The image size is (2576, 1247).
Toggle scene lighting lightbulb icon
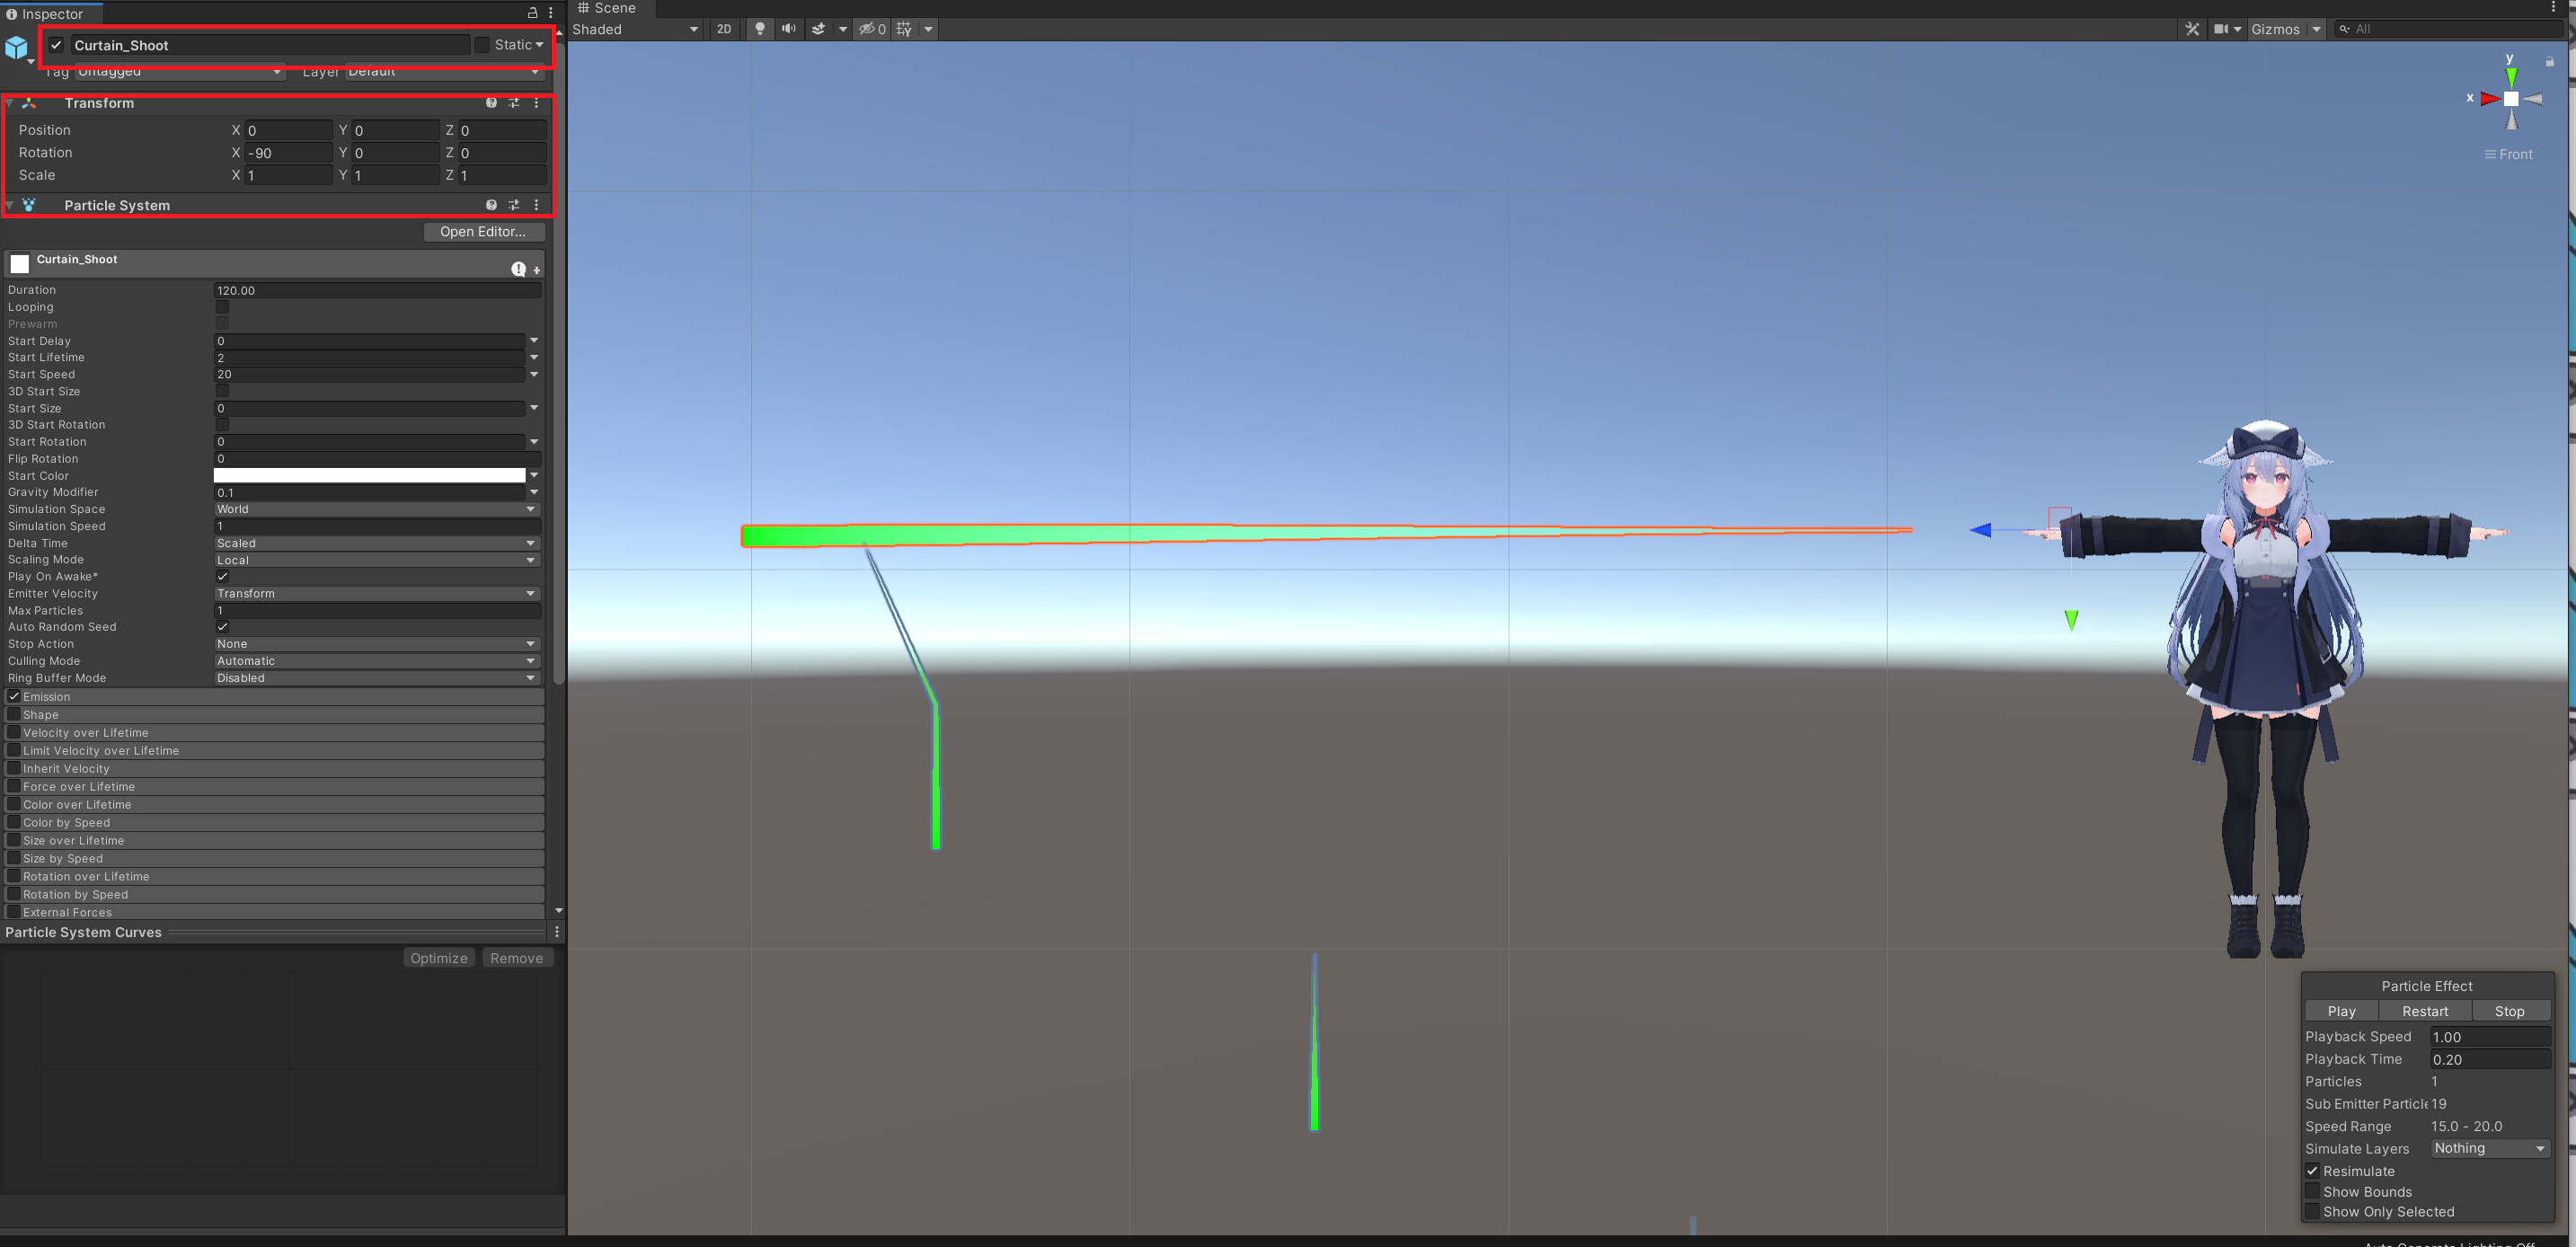point(760,29)
